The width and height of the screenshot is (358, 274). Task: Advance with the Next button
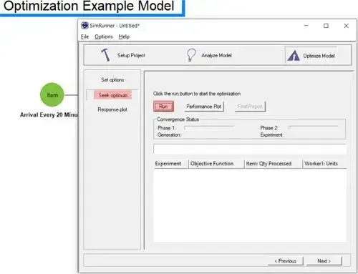click(324, 261)
